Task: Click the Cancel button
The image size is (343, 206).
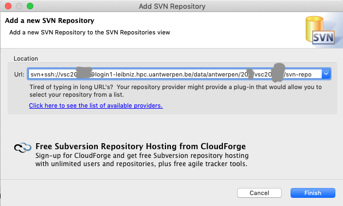Action: click(x=259, y=193)
